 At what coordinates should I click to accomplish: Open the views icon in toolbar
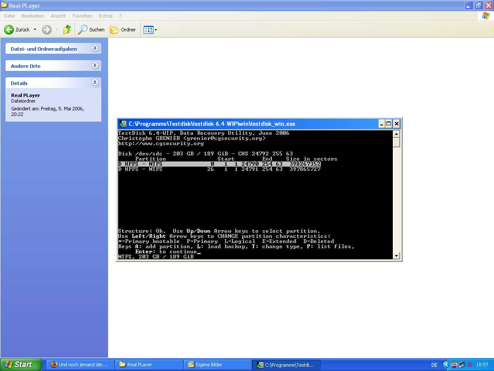148,30
